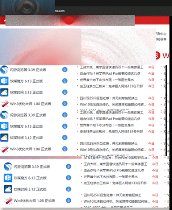
Task: Open Win10无法自动待机 headline in middle news list
Action: pyautogui.click(x=113, y=150)
